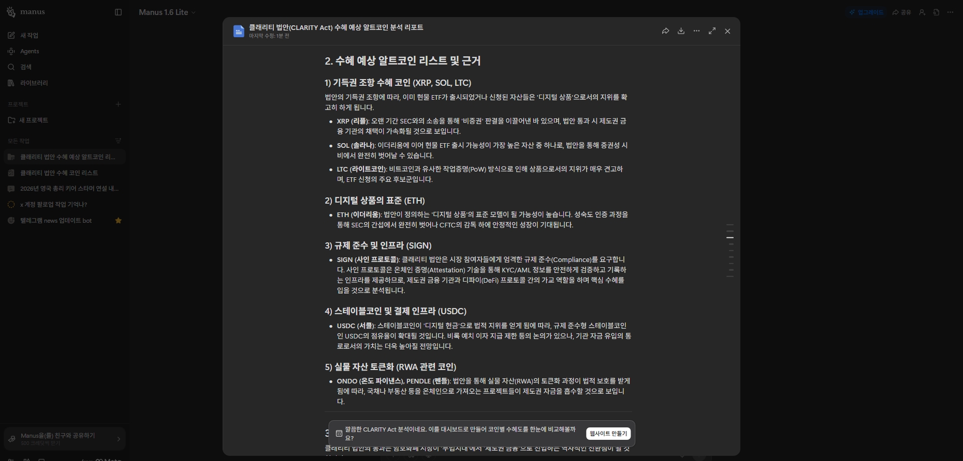This screenshot has width=963, height=461.
Task: Add a project with the plus icon
Action: point(118,104)
